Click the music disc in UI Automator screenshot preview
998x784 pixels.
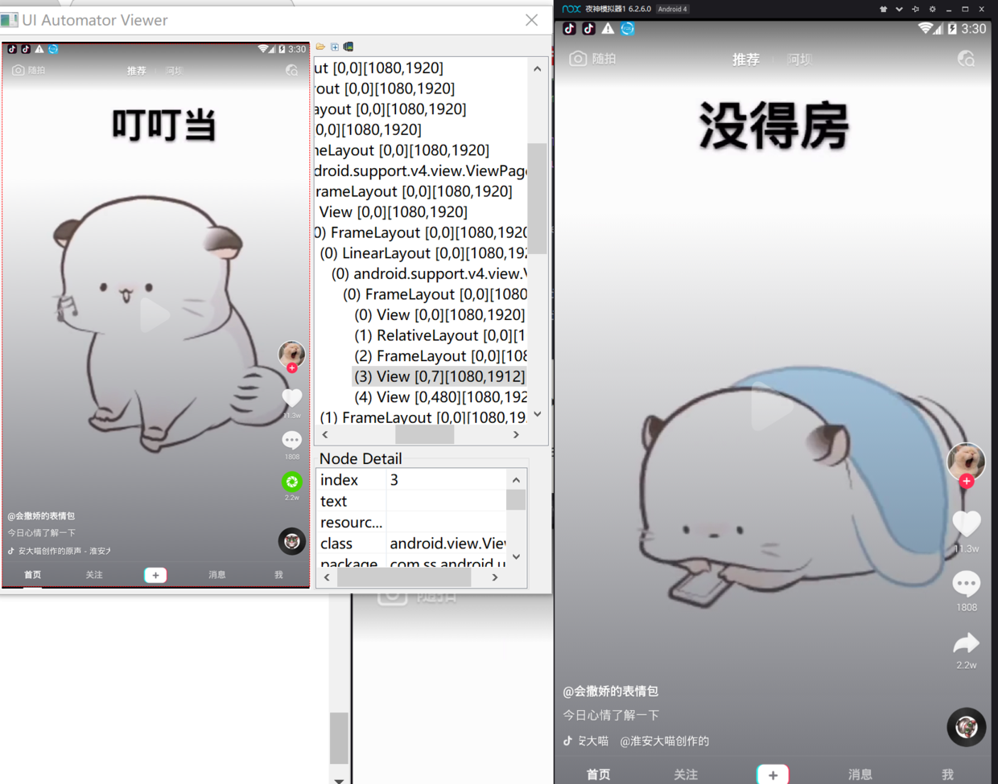(x=291, y=541)
